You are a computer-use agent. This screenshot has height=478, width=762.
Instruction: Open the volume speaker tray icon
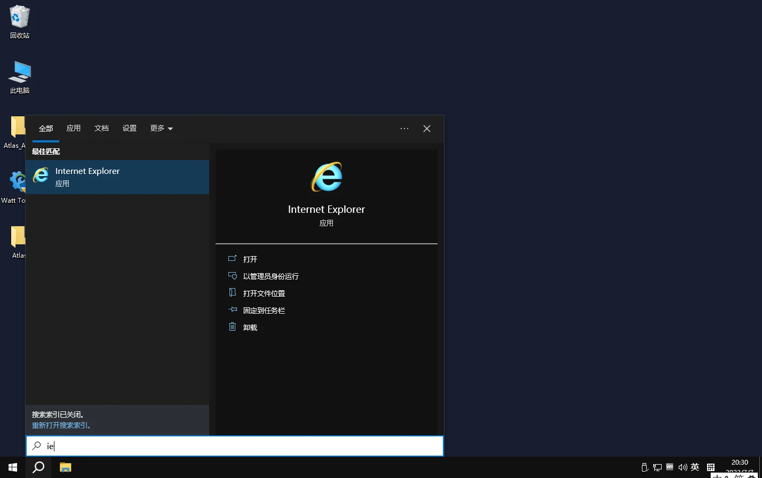coord(682,467)
